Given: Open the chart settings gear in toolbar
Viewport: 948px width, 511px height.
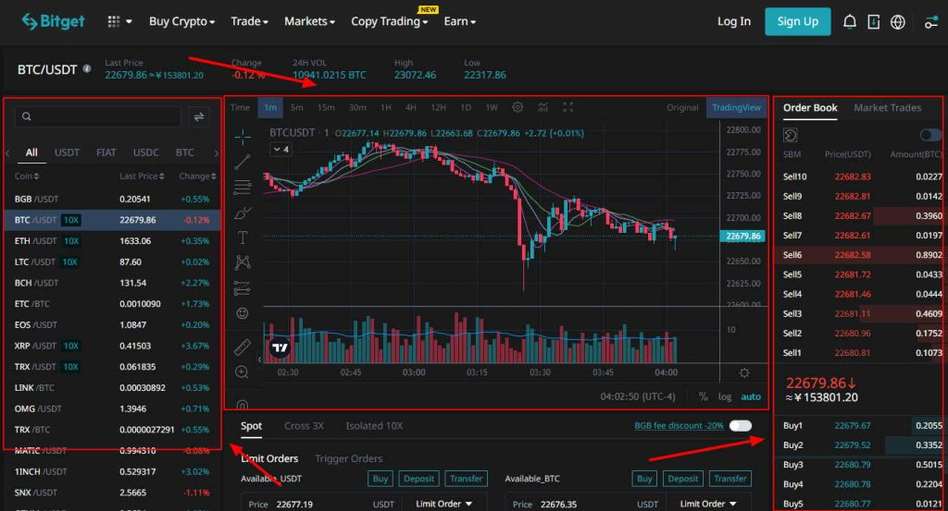Looking at the screenshot, I should 518,107.
